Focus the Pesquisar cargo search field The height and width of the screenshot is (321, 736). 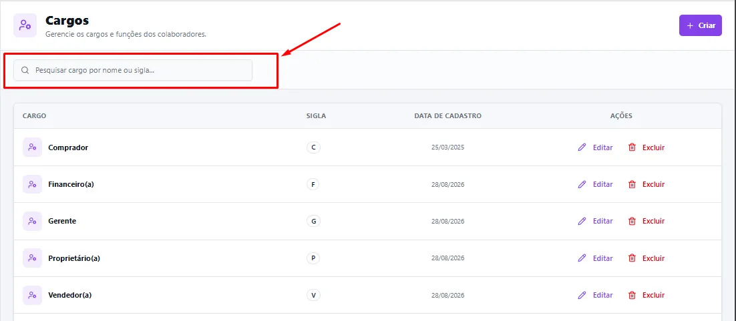(133, 70)
